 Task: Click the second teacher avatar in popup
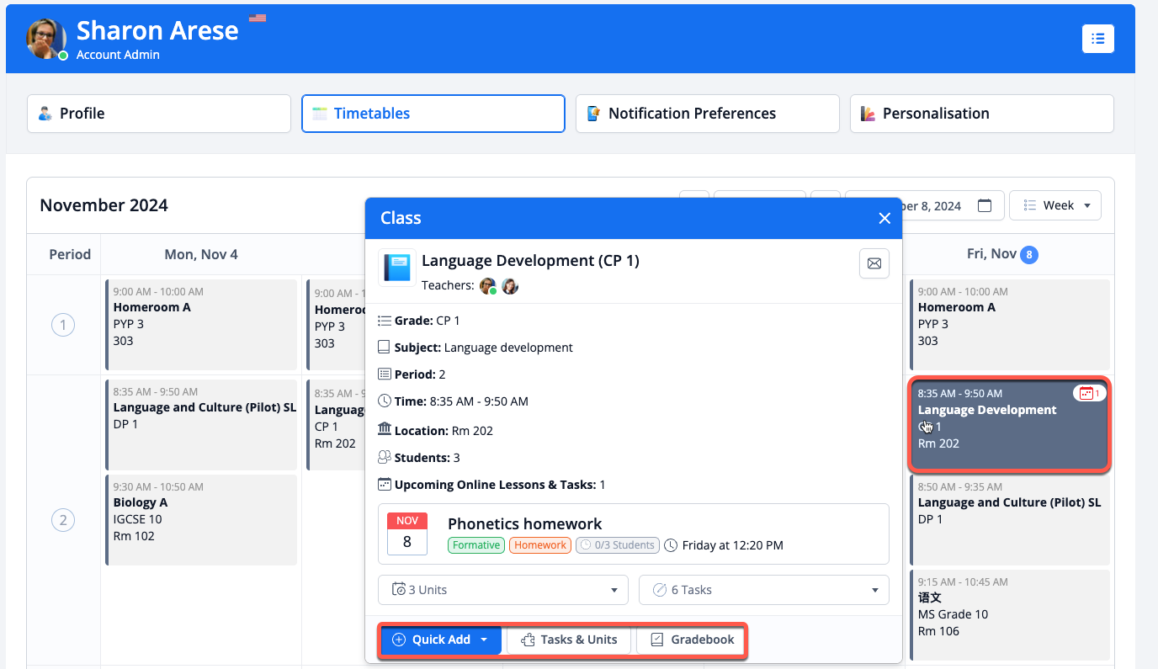[x=510, y=286]
